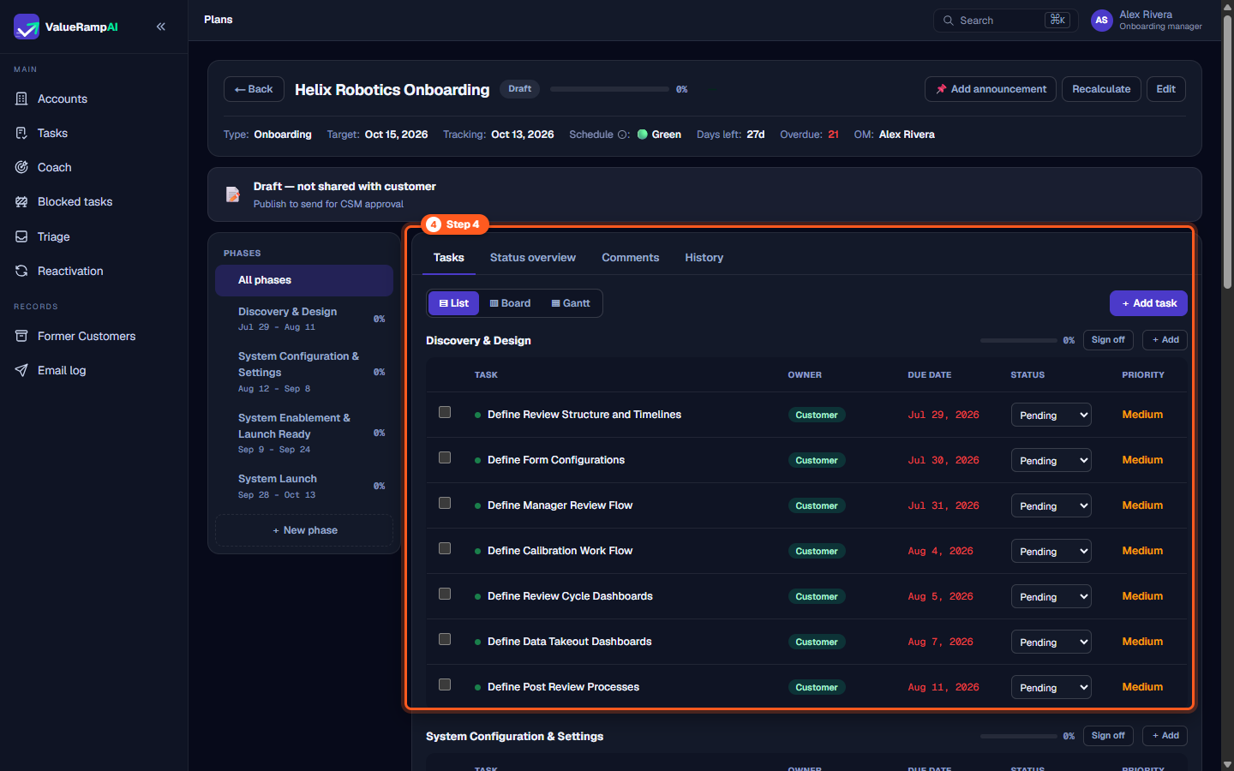Select All phases in Phases panel
Image resolution: width=1234 pixels, height=771 pixels.
click(304, 280)
